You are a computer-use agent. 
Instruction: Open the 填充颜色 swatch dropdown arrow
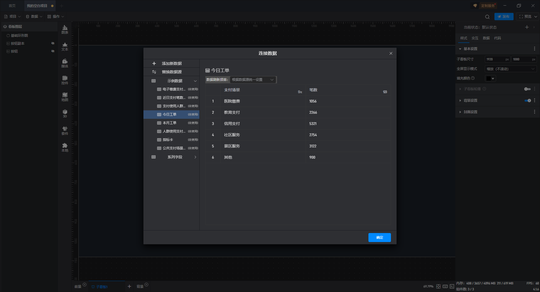493,79
